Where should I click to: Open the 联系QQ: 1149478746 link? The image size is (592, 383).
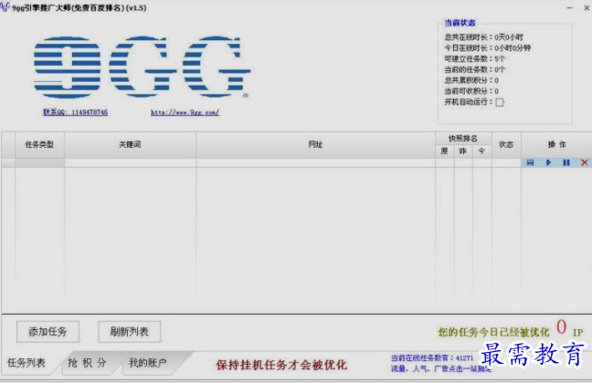pyautogui.click(x=75, y=112)
